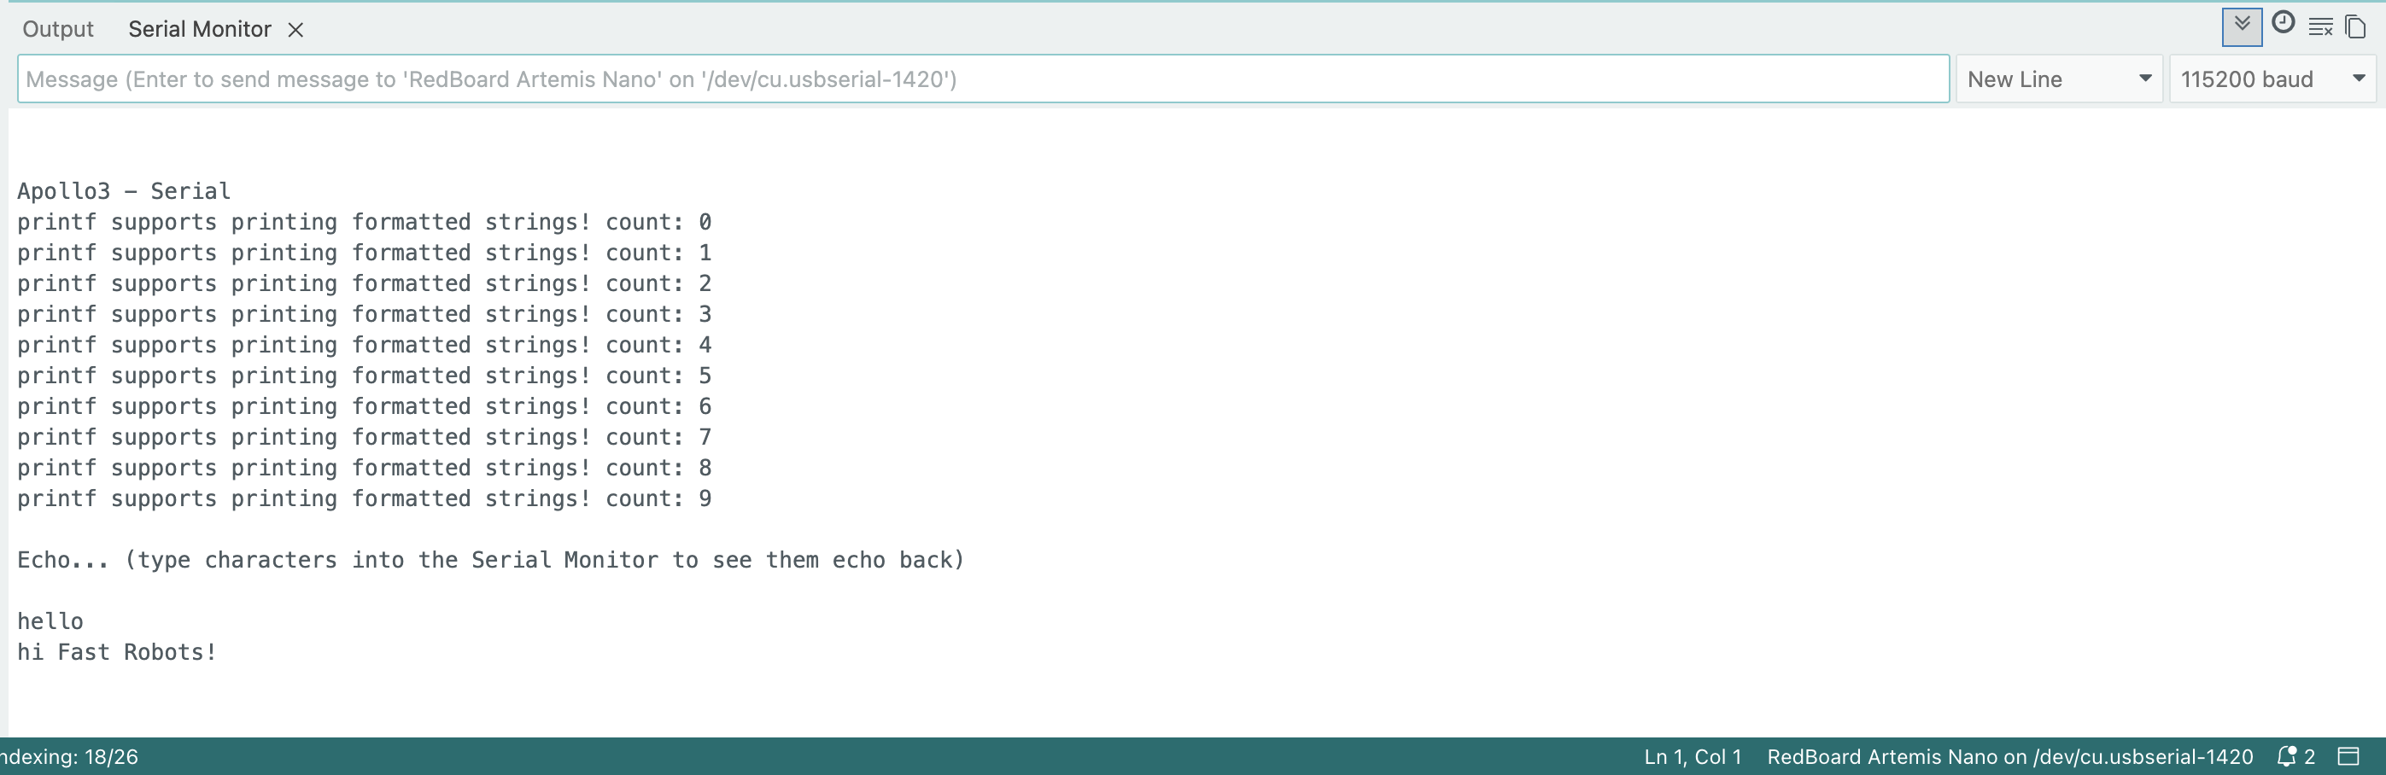Open the 115200 baud rate dropdown

2272,79
